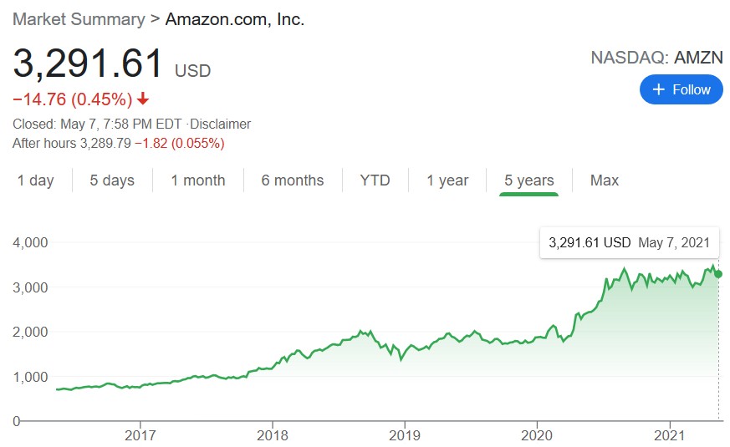Image resolution: width=730 pixels, height=447 pixels.
Task: Click the 3,291.61 USD chart tooltip
Action: coord(629,243)
